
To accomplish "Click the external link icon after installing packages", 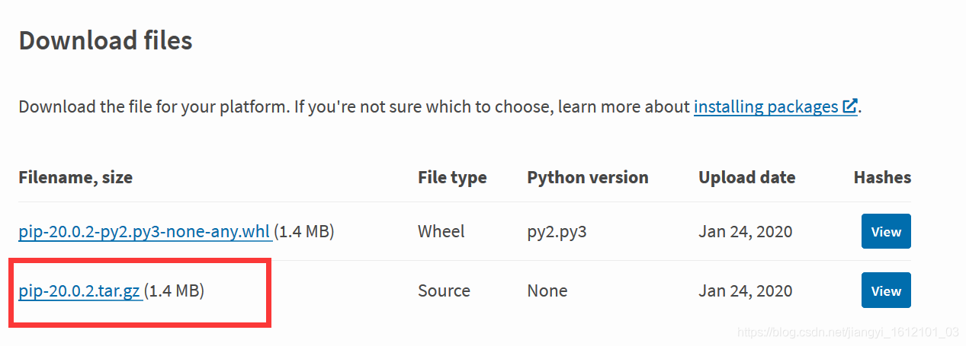I will click(849, 106).
